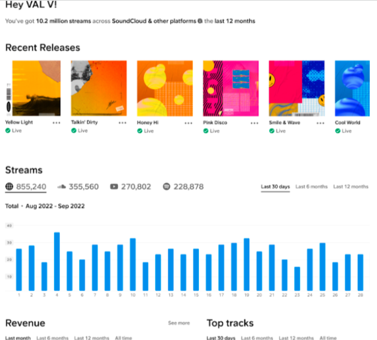
Task: Click the Smile & Wave release title
Action: click(285, 123)
